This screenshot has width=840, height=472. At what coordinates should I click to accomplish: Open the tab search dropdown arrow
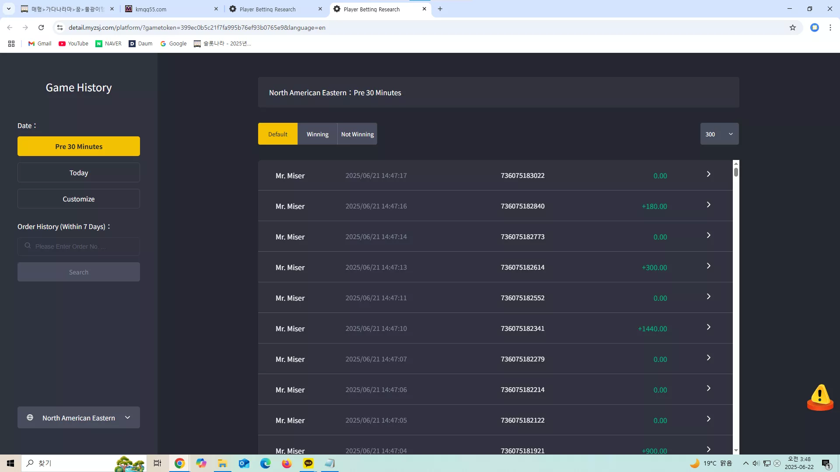click(x=9, y=9)
